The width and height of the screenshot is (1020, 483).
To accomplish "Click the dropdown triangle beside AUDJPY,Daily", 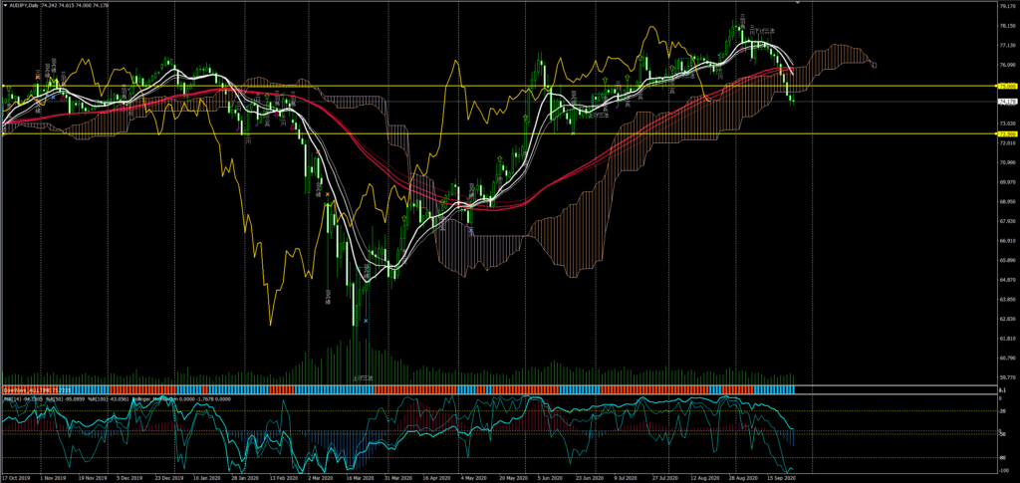I will 4,4.
